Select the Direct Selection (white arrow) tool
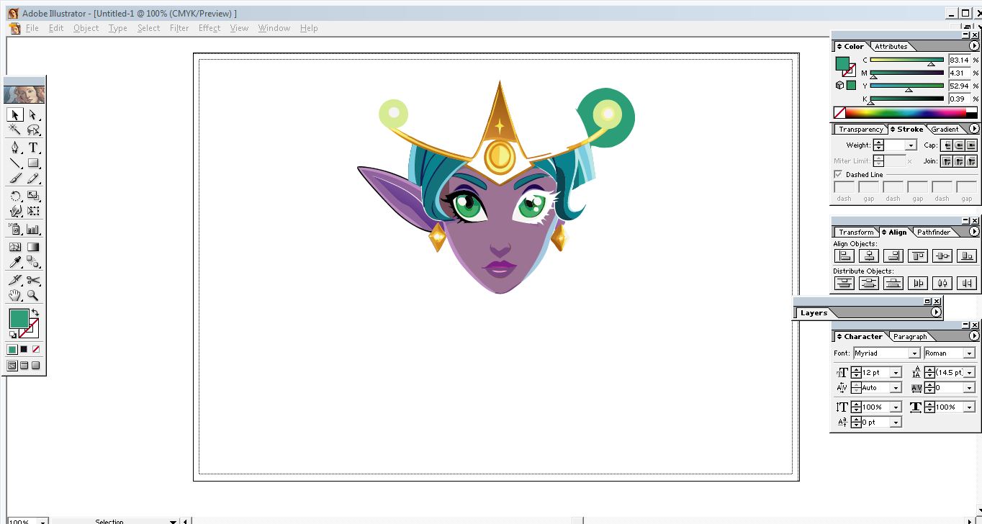 [x=33, y=114]
